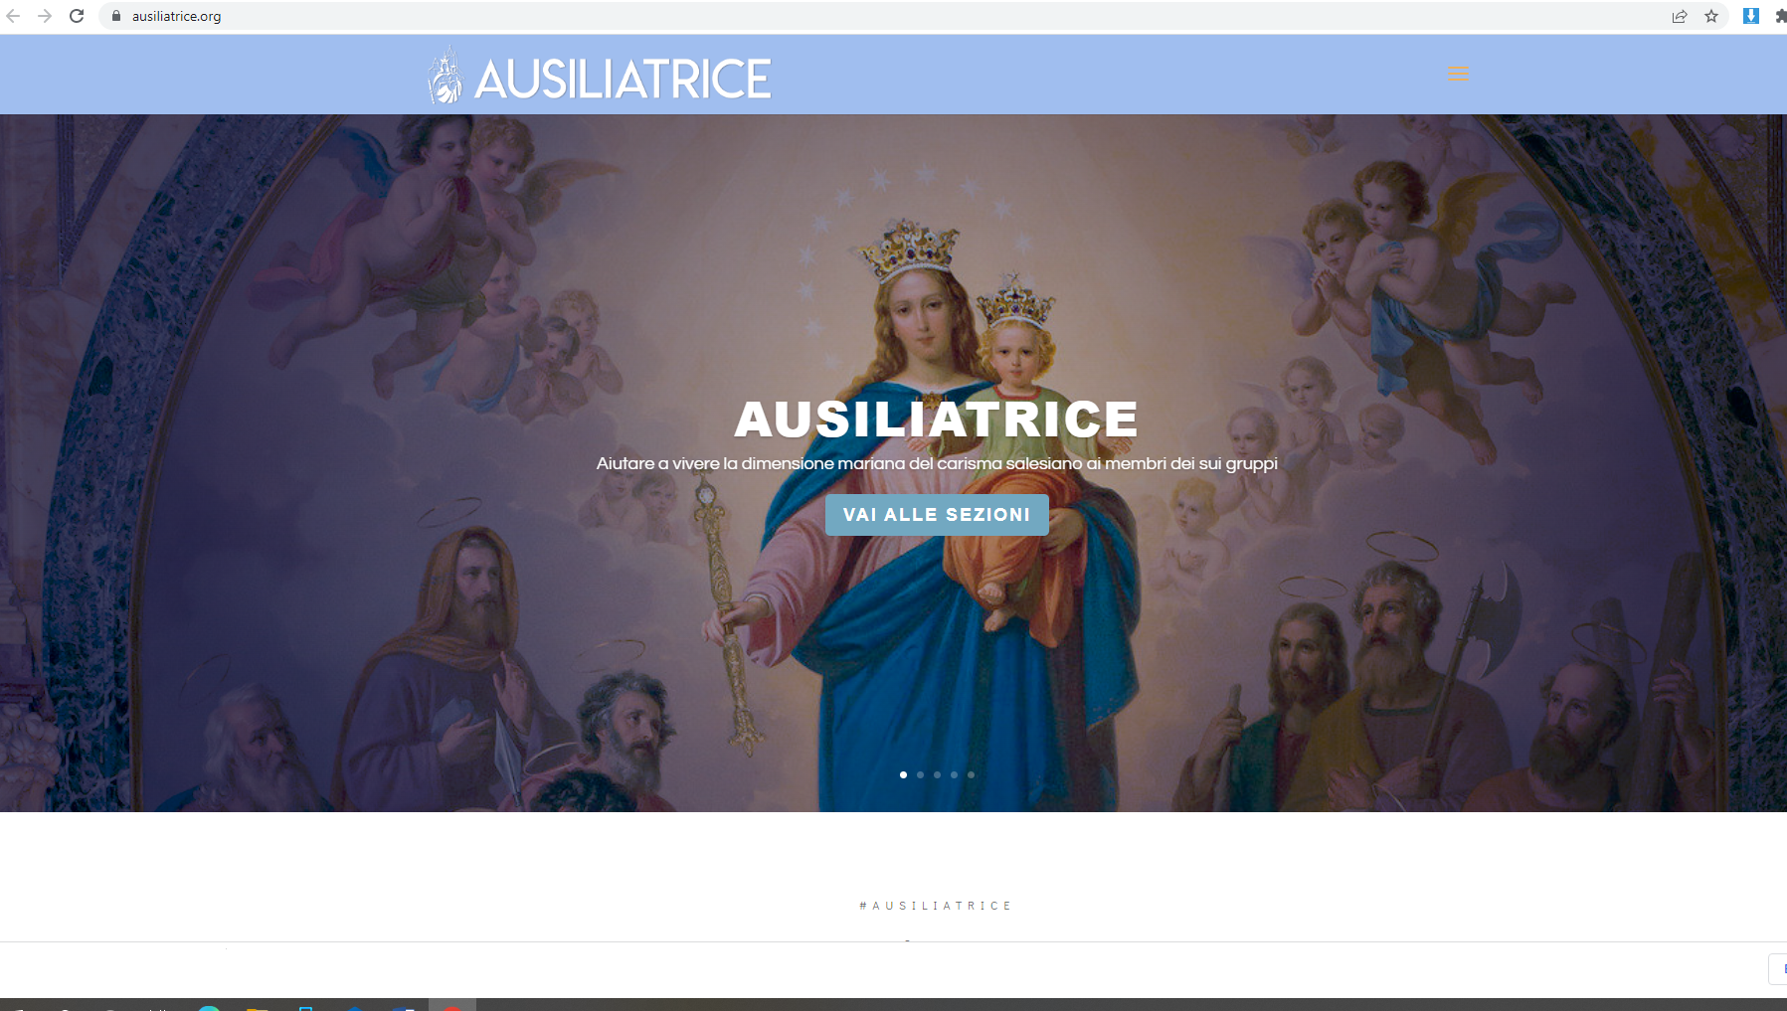Jump to the third slide dot
1787x1011 pixels.
[937, 774]
